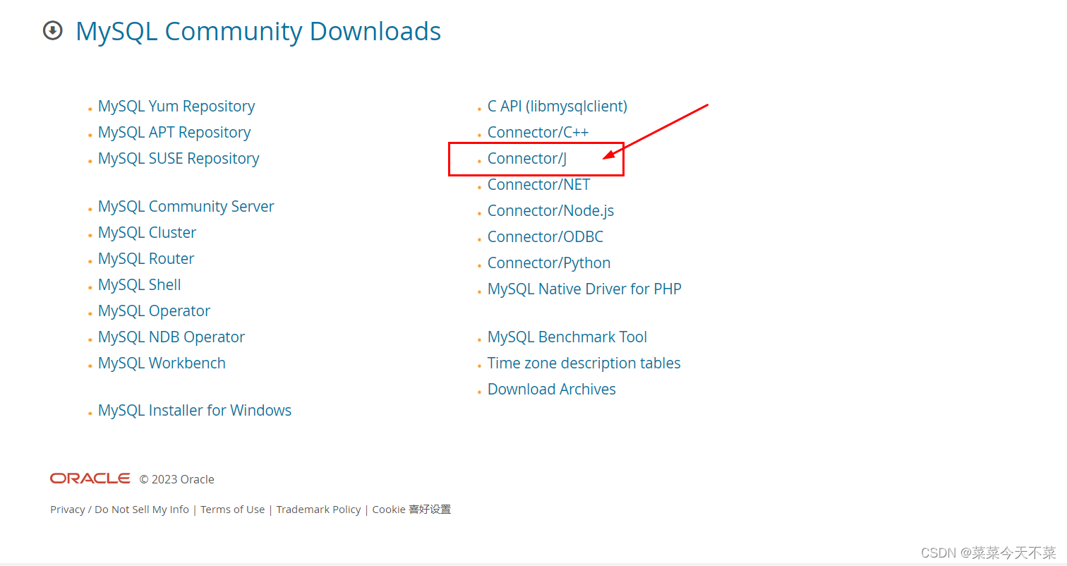1067x566 pixels.
Task: Open MySQL NDB Operator link
Action: (x=171, y=337)
